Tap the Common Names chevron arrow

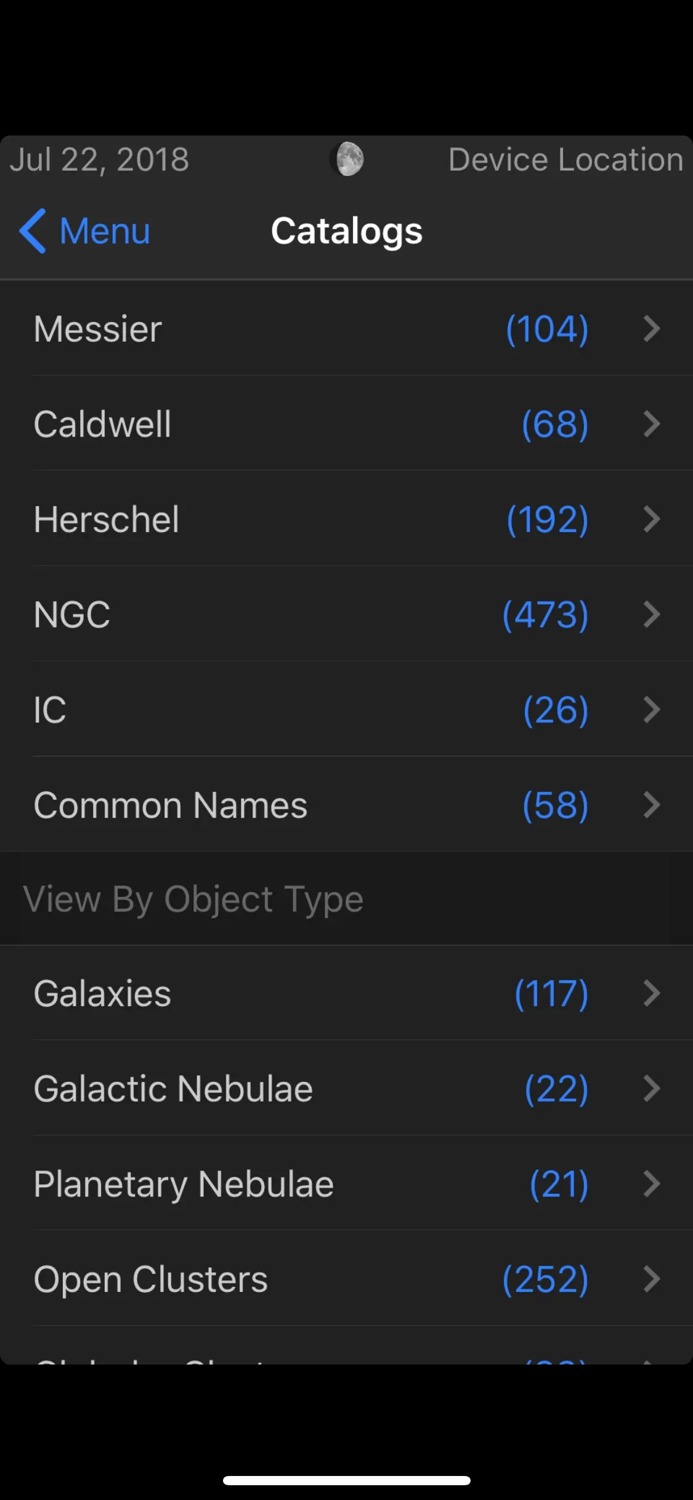[x=651, y=805]
